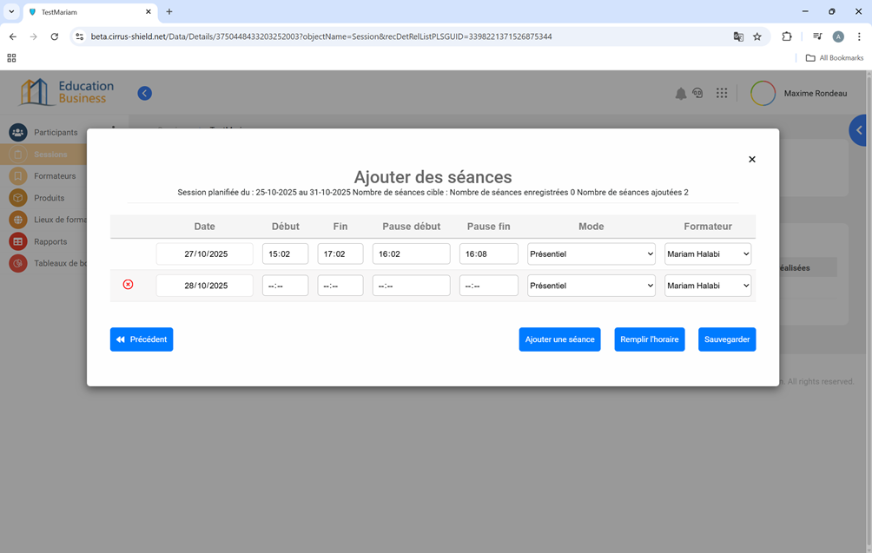Bookmark this page with star icon
The width and height of the screenshot is (872, 553).
tap(757, 36)
